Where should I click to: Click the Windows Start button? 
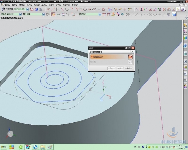pos(4,147)
